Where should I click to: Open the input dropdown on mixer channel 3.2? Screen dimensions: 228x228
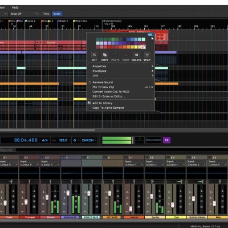(154, 165)
